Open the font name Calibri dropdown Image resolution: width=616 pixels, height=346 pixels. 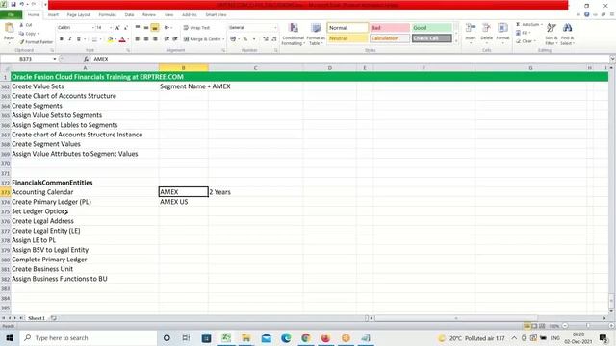pyautogui.click(x=93, y=28)
